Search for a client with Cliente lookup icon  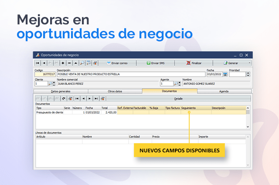50,84
